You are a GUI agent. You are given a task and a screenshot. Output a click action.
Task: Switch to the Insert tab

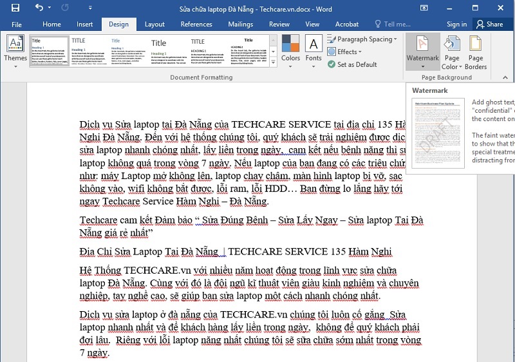(x=85, y=24)
